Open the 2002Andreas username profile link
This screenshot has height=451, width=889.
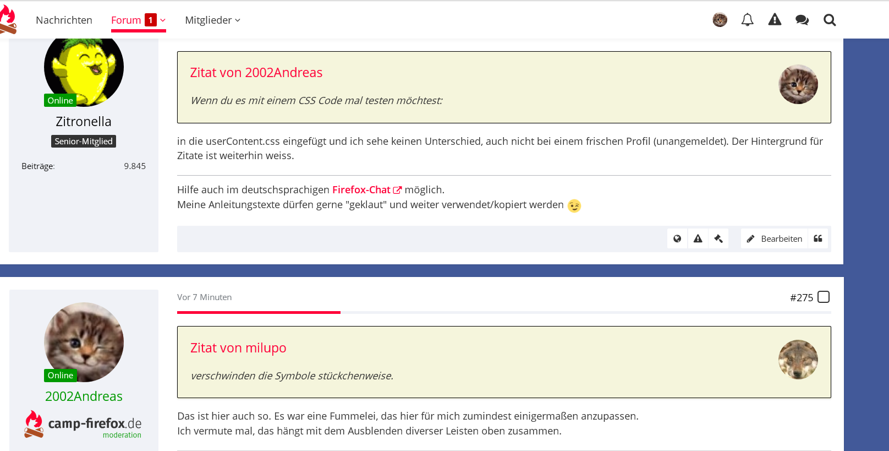click(84, 396)
